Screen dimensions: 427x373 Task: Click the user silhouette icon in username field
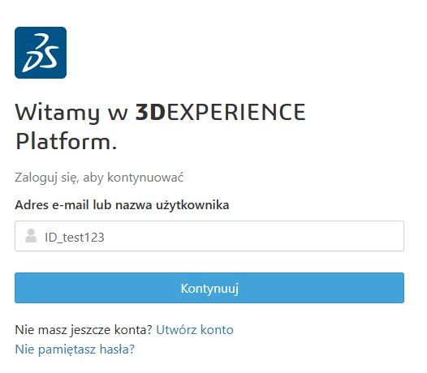pyautogui.click(x=31, y=236)
